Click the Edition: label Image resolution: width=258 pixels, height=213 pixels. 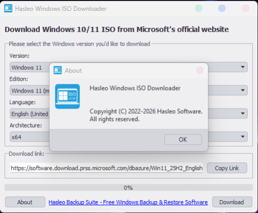click(19, 79)
